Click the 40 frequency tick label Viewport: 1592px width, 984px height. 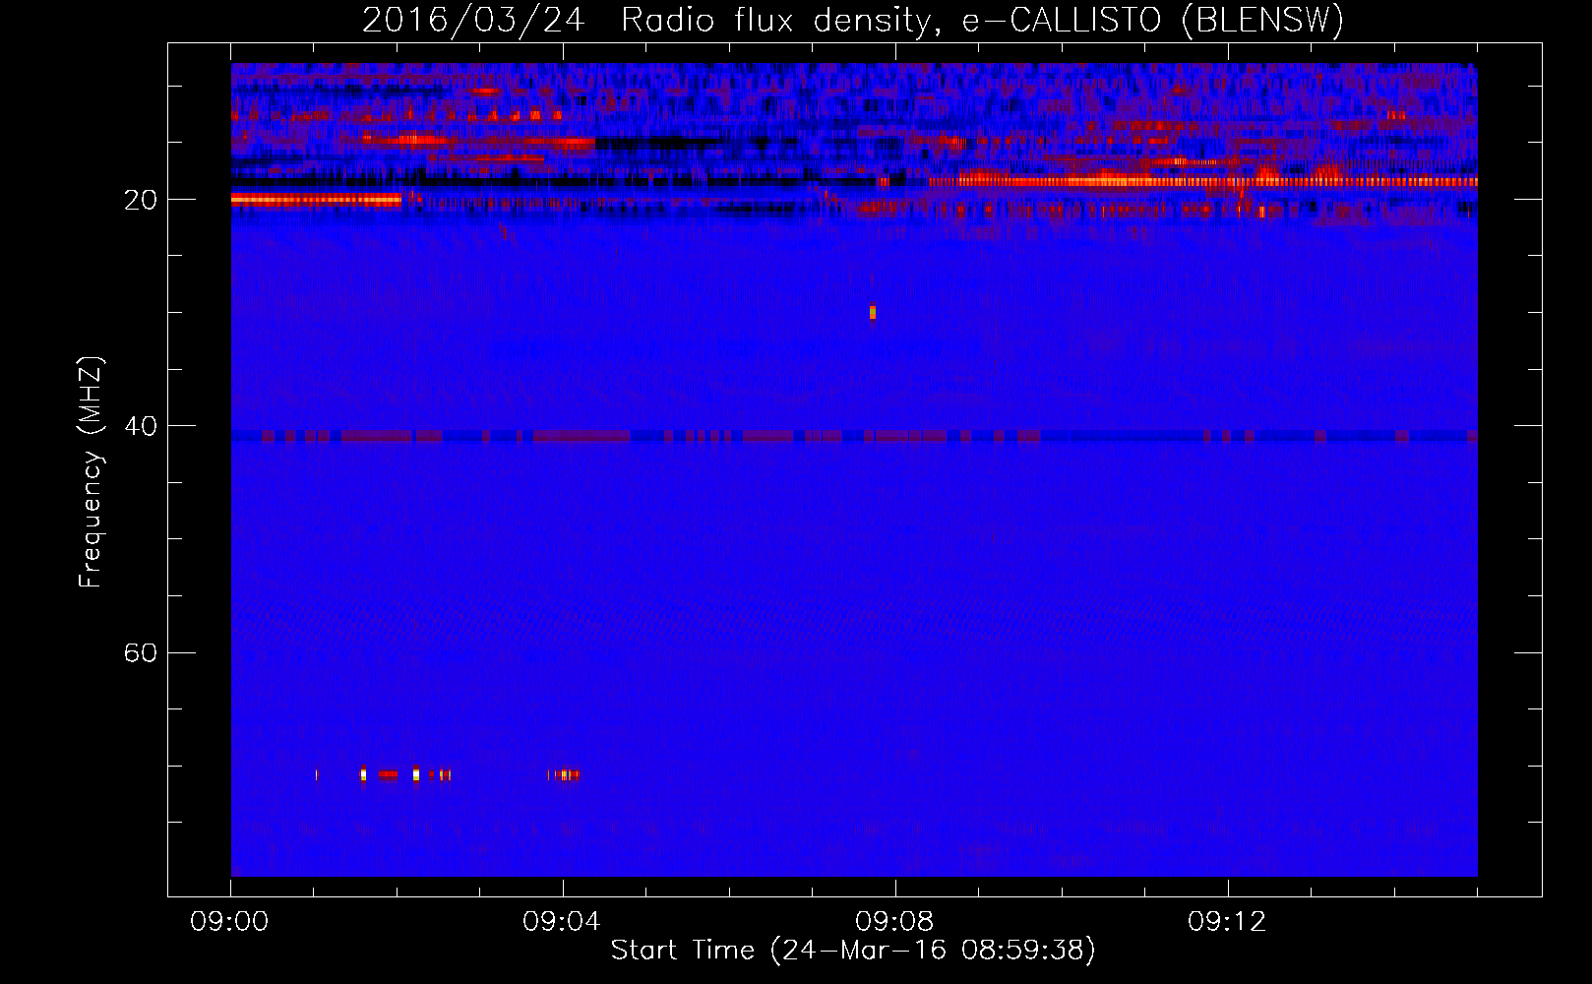tap(141, 426)
